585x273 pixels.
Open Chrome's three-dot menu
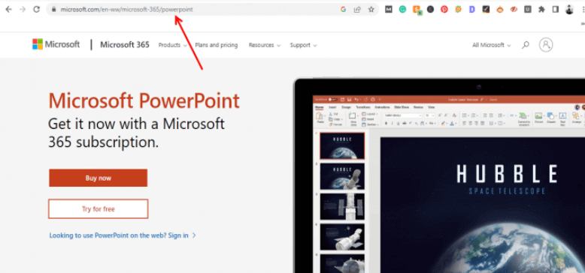click(583, 10)
